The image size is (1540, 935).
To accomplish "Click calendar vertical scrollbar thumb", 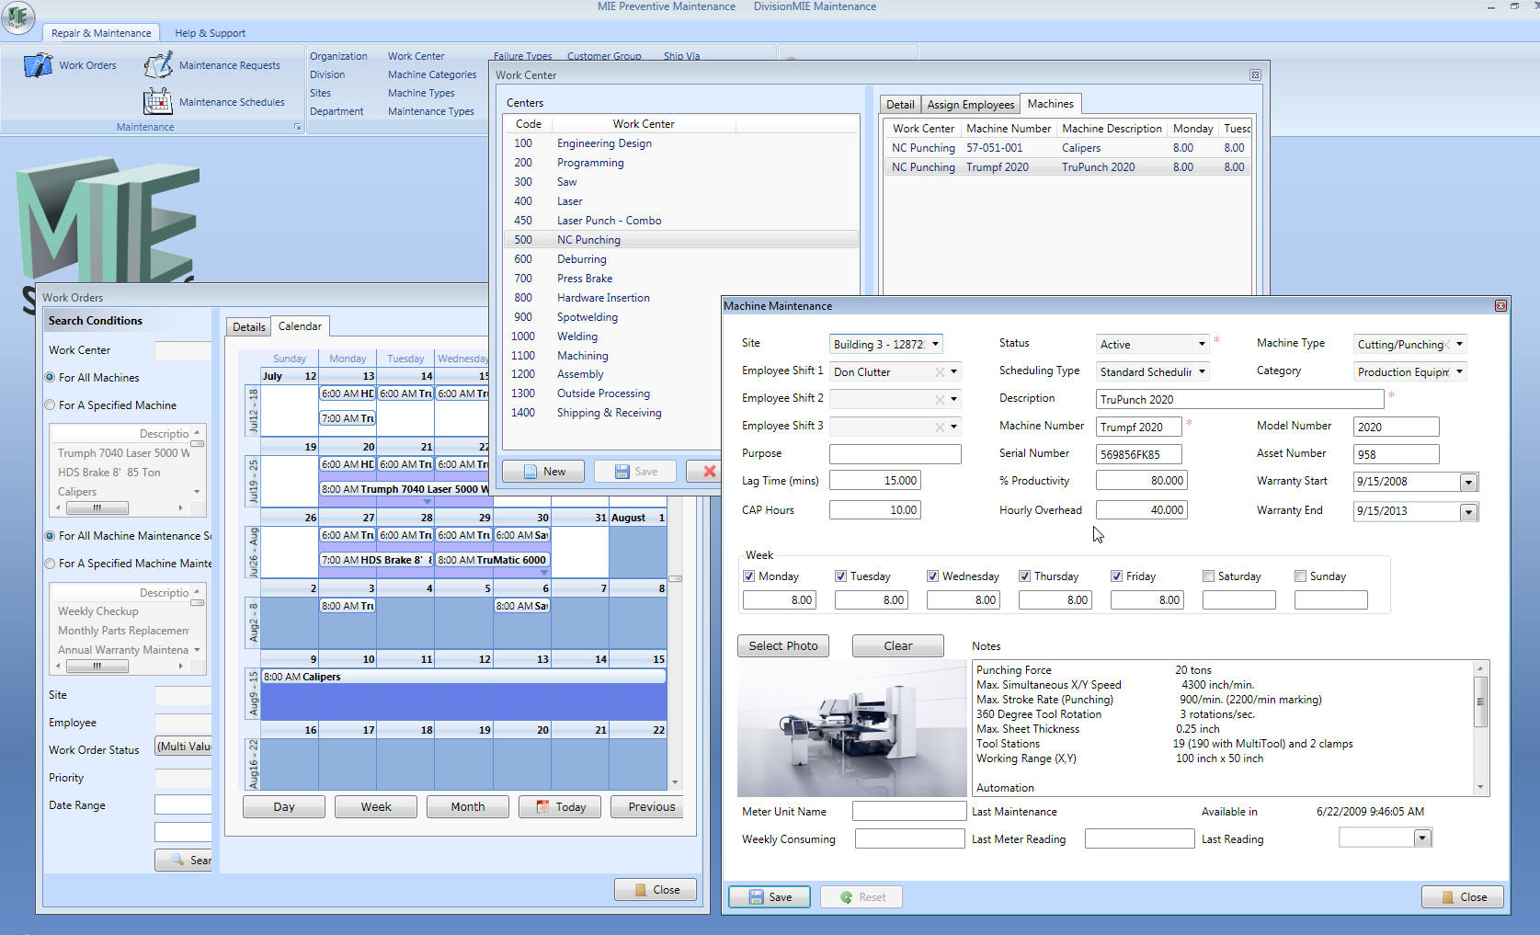I will pyautogui.click(x=675, y=578).
